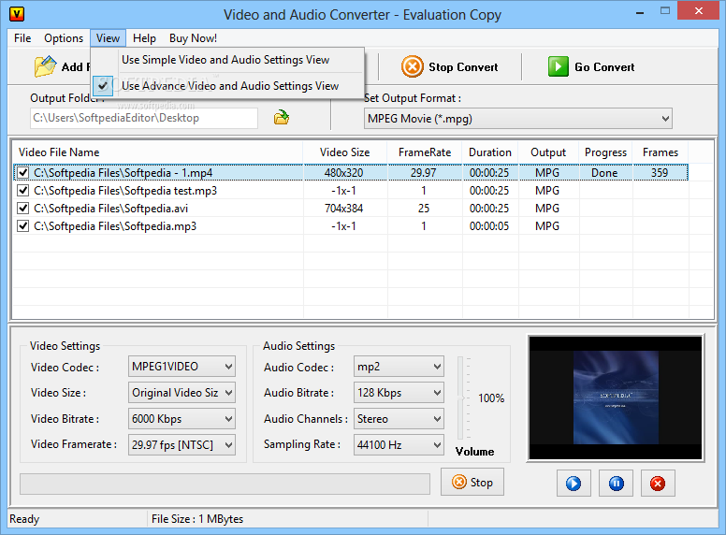The height and width of the screenshot is (535, 726).
Task: Select the Softpedia.avi row name
Action: pyautogui.click(x=111, y=209)
